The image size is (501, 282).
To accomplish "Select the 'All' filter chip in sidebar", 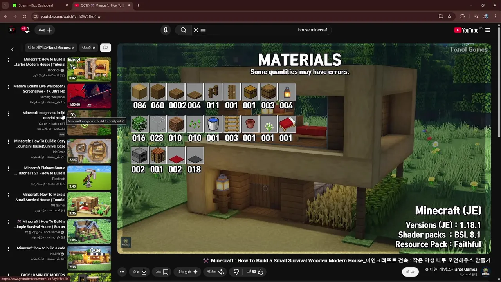I will pos(106,47).
